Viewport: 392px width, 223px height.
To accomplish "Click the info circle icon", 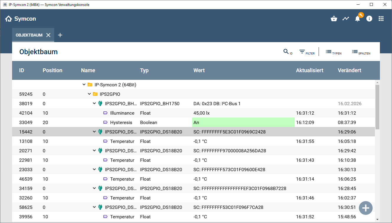I will tap(369, 19).
